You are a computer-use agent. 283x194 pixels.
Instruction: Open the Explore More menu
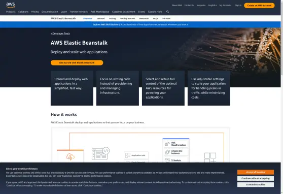pyautogui.click(x=155, y=12)
